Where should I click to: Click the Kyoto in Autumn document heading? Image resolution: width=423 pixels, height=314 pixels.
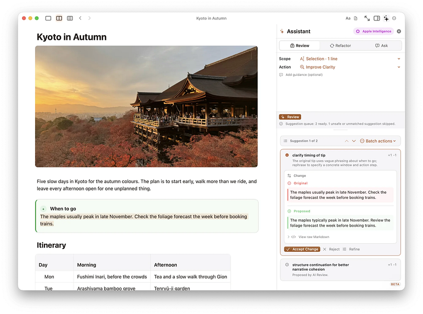[x=72, y=37]
